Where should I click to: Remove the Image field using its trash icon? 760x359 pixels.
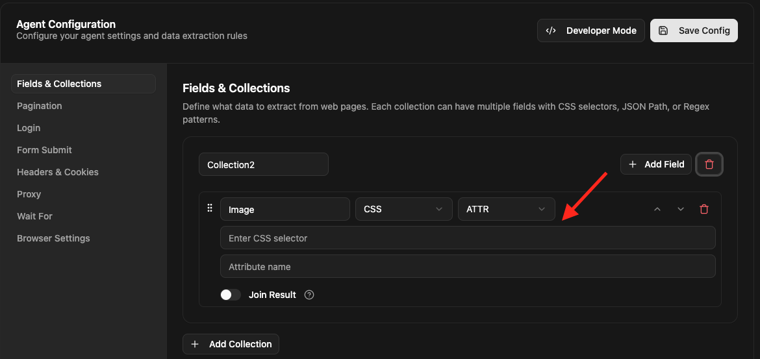click(704, 209)
